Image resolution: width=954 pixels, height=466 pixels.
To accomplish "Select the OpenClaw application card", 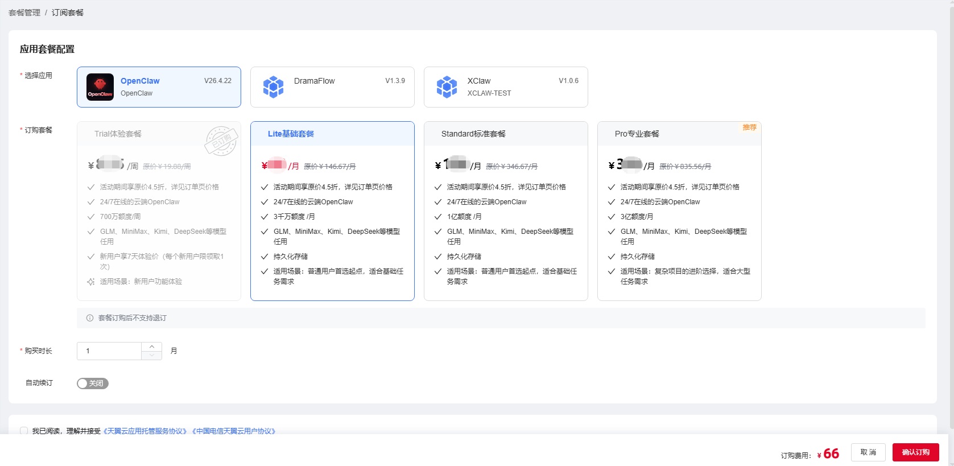I will (x=159, y=87).
